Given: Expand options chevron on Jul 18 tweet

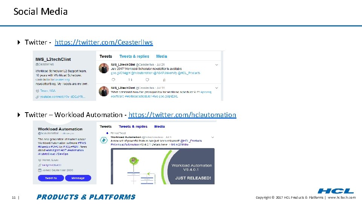Looking at the screenshot, I should pyautogui.click(x=216, y=88).
